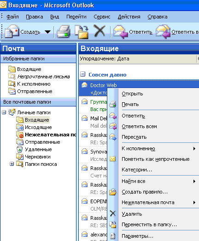Choose Пометить как непрочтенные

click(x=154, y=159)
